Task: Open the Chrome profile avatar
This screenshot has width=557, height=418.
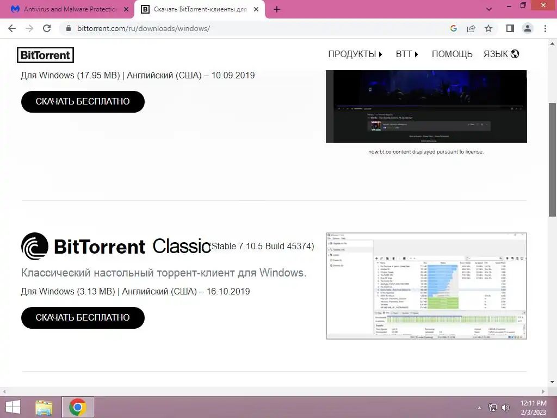Action: (x=528, y=28)
